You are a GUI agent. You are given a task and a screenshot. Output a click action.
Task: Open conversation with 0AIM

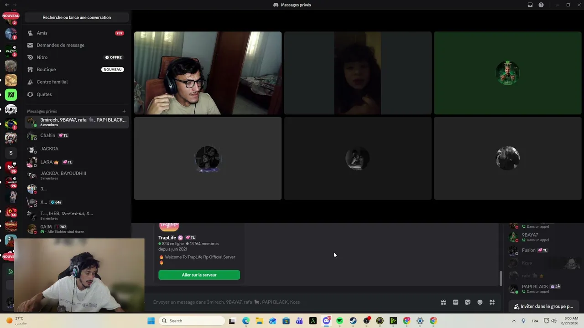[76, 229]
